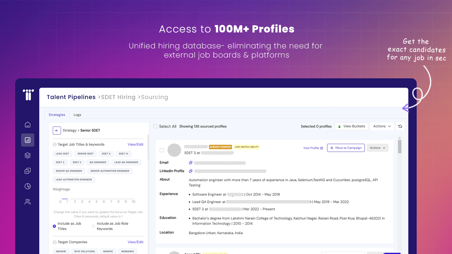Image resolution: width=452 pixels, height=254 pixels.
Task: Go to SDET Hiring breadcrumb
Action: (x=118, y=97)
